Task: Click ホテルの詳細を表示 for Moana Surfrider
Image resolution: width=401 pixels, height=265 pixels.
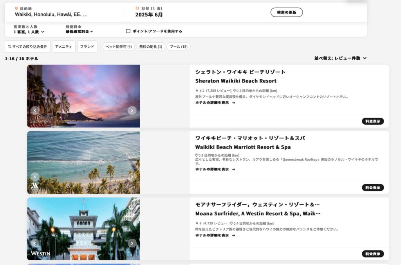Action: click(x=215, y=235)
